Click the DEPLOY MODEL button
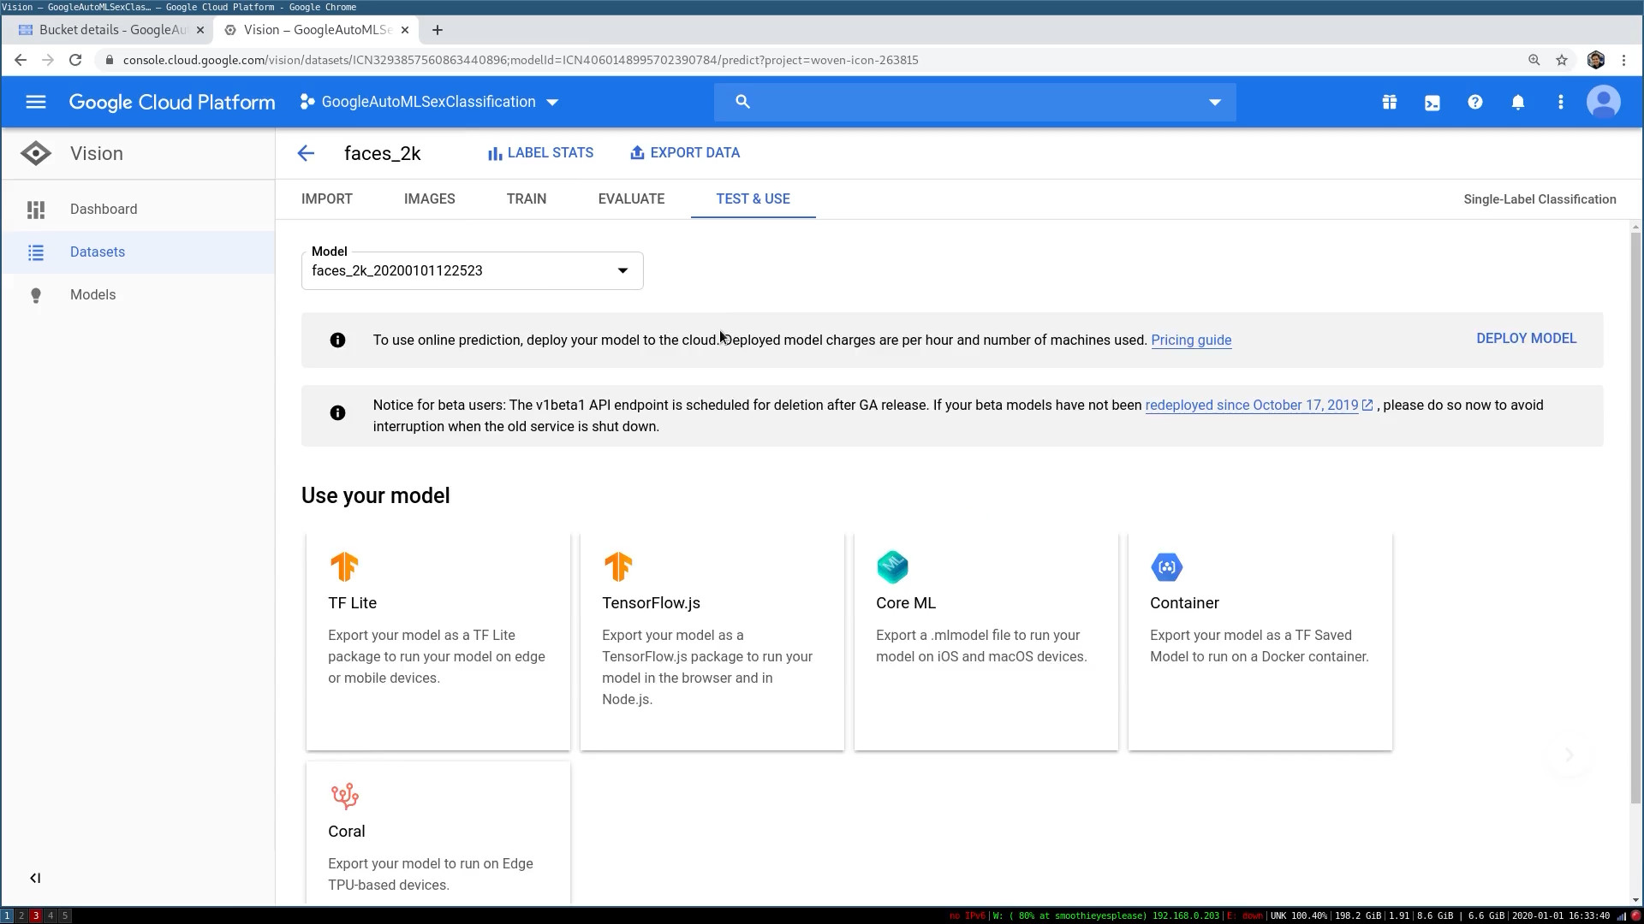This screenshot has height=924, width=1644. (1527, 339)
